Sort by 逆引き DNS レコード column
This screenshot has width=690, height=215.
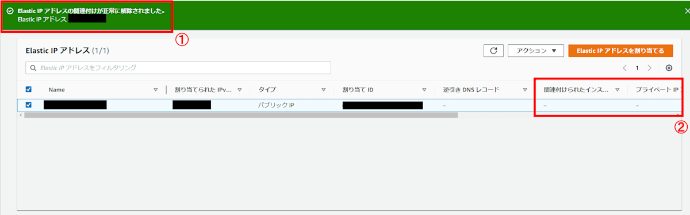pyautogui.click(x=525, y=90)
